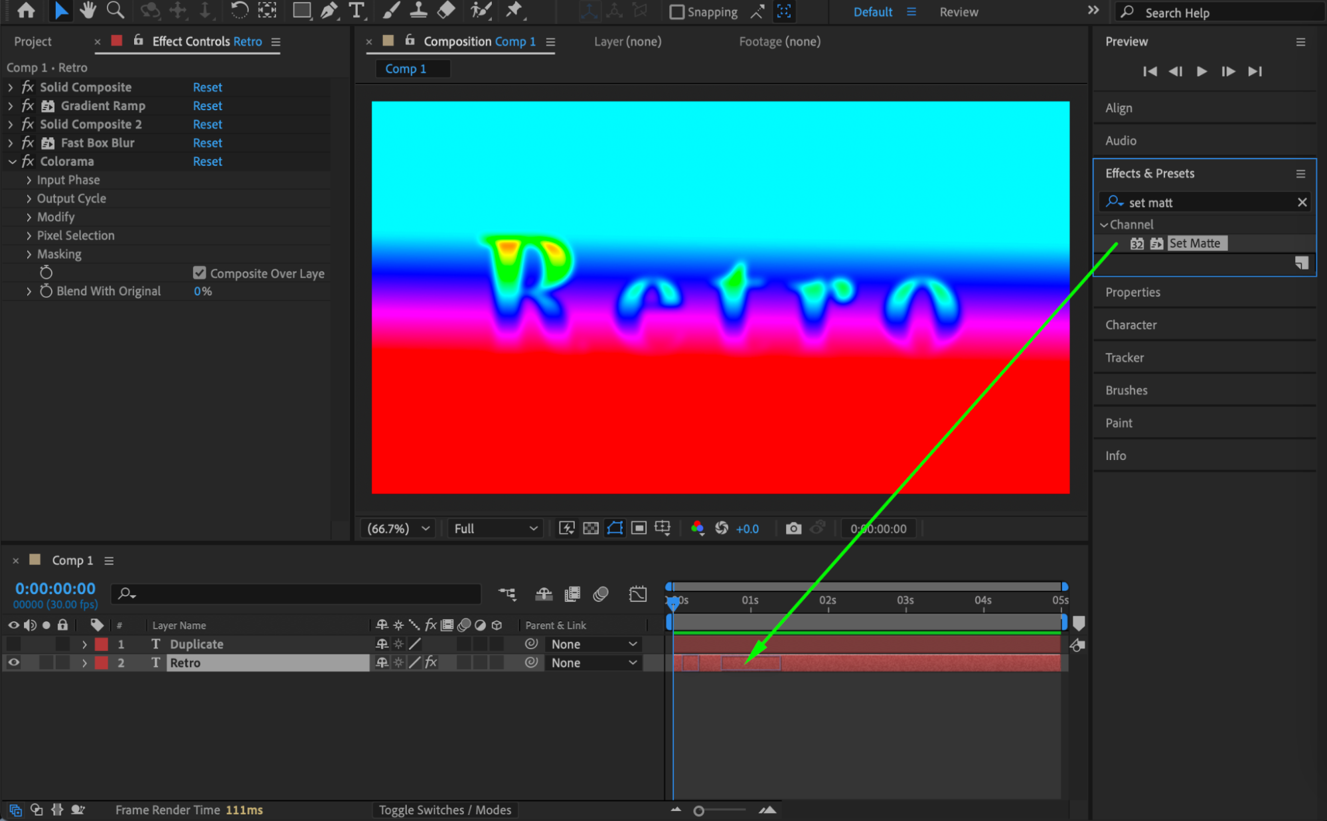Open the Tracker panel
1327x821 pixels.
click(1125, 357)
